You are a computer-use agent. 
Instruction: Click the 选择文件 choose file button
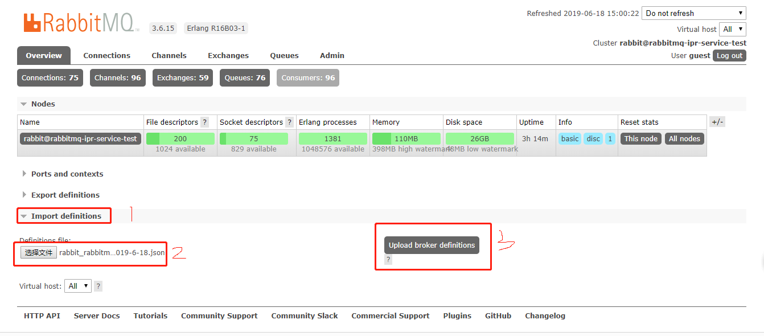[x=39, y=252]
